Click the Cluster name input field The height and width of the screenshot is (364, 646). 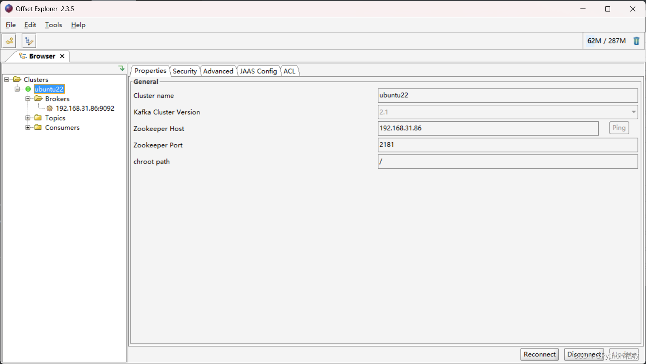pyautogui.click(x=508, y=95)
